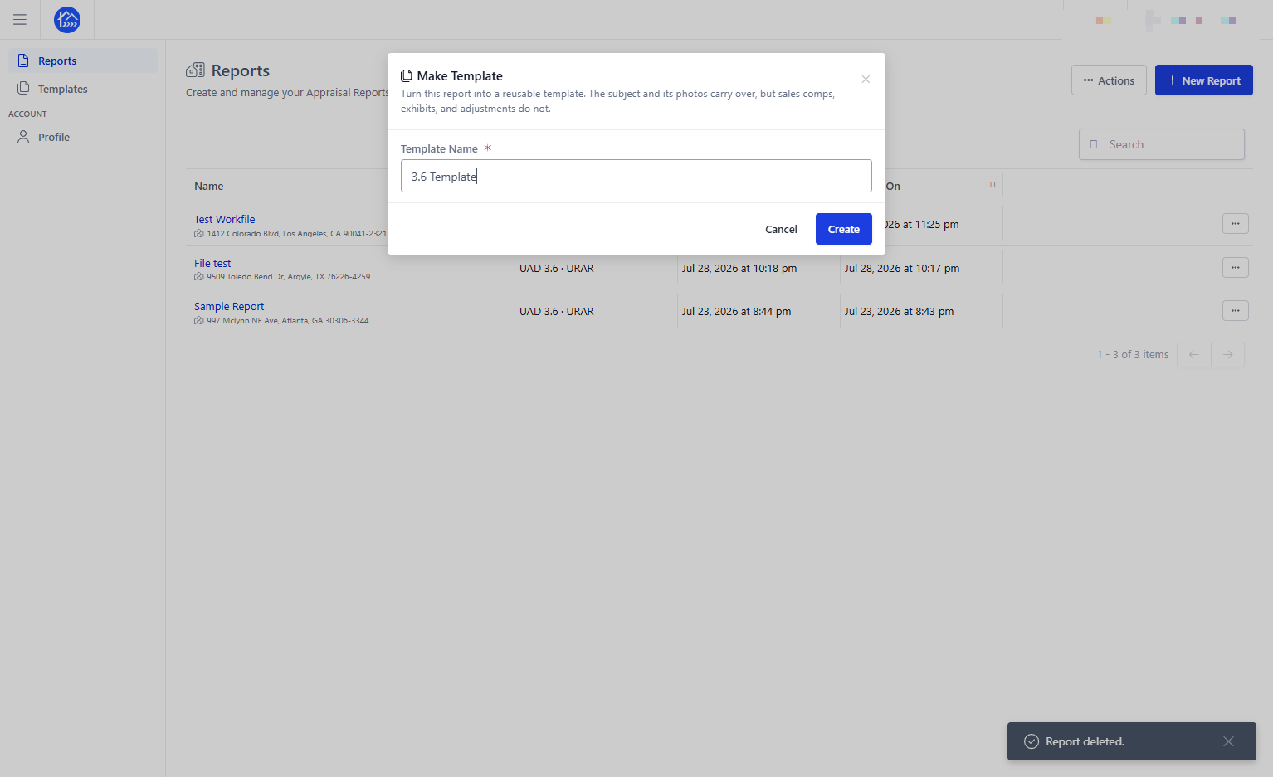Open the Actions dropdown menu
The width and height of the screenshot is (1273, 777).
tap(1109, 80)
